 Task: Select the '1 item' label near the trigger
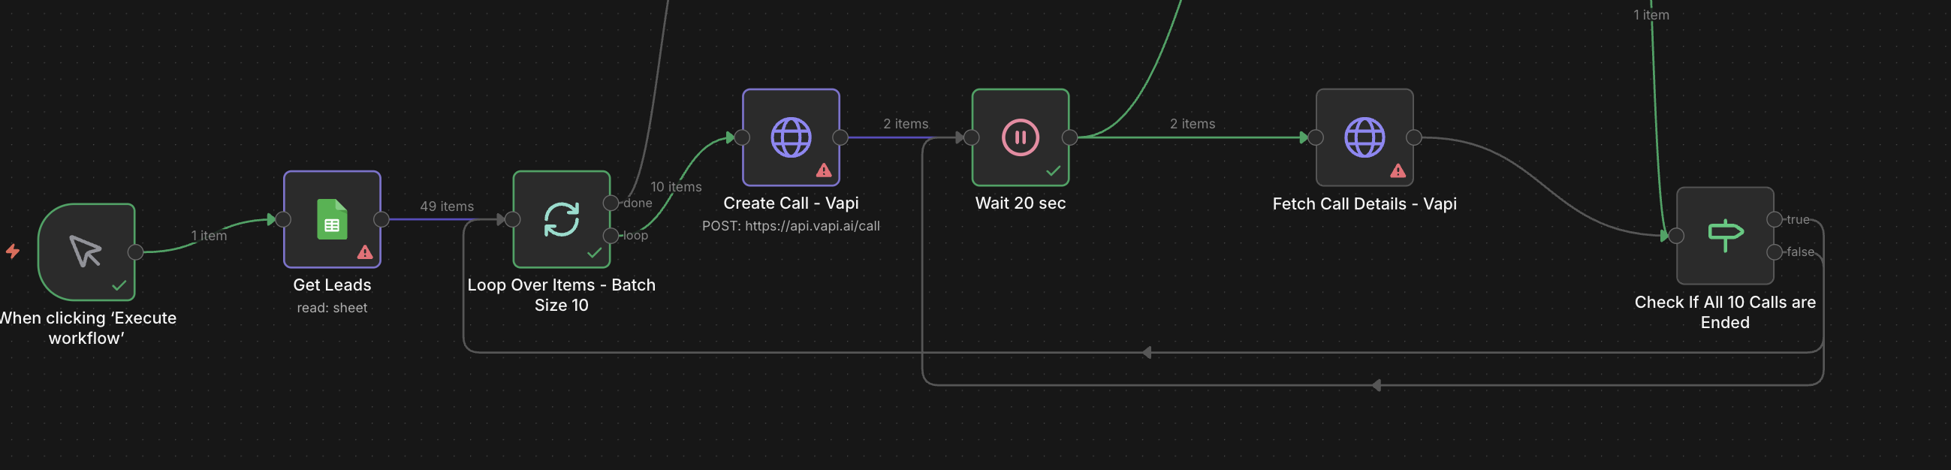click(x=208, y=236)
